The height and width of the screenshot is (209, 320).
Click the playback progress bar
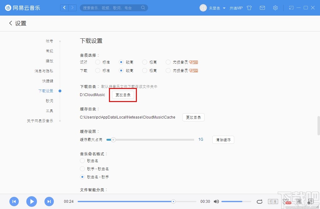point(137,202)
